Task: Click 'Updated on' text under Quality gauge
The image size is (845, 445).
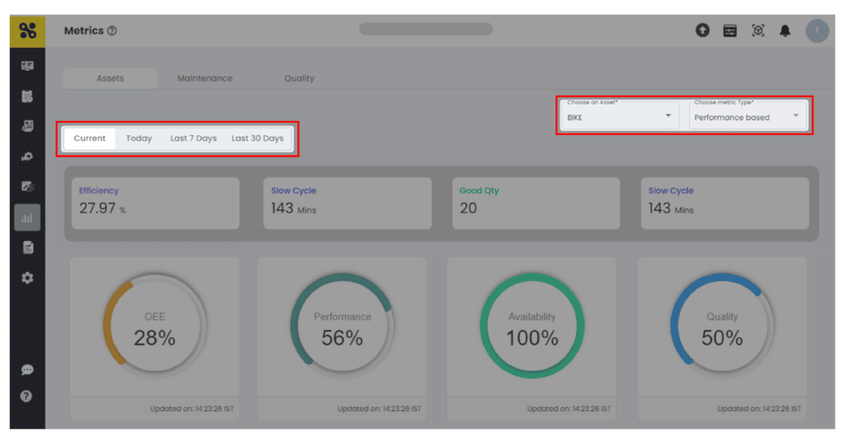Action: pos(759,409)
